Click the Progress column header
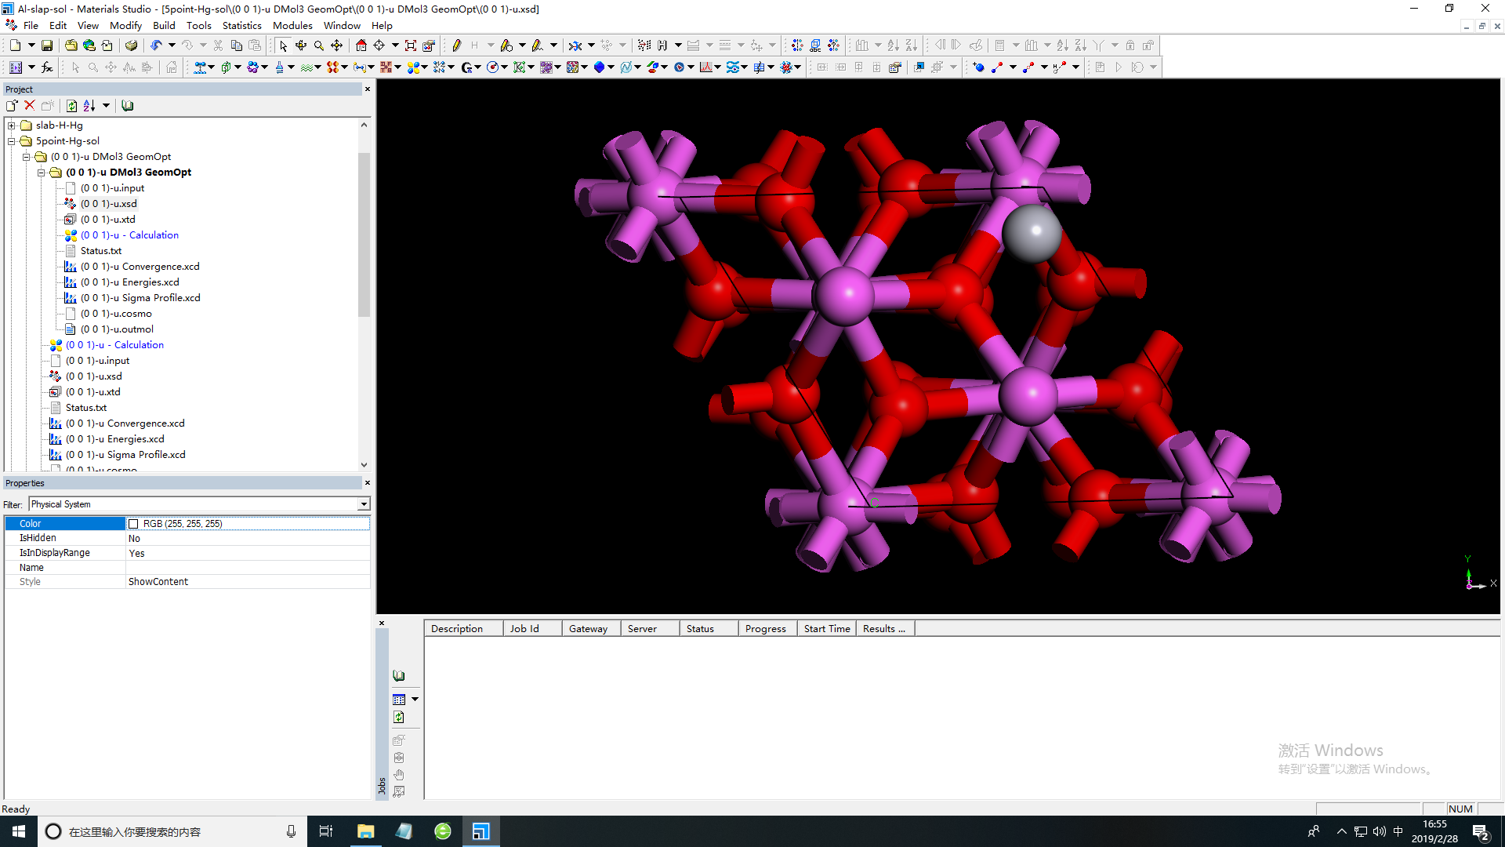1505x847 pixels. click(765, 628)
